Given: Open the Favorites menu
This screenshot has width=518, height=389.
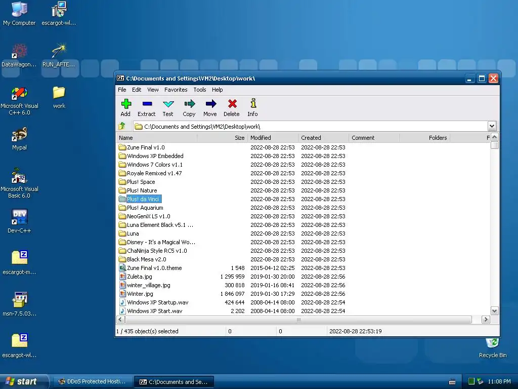Looking at the screenshot, I should click(x=176, y=90).
